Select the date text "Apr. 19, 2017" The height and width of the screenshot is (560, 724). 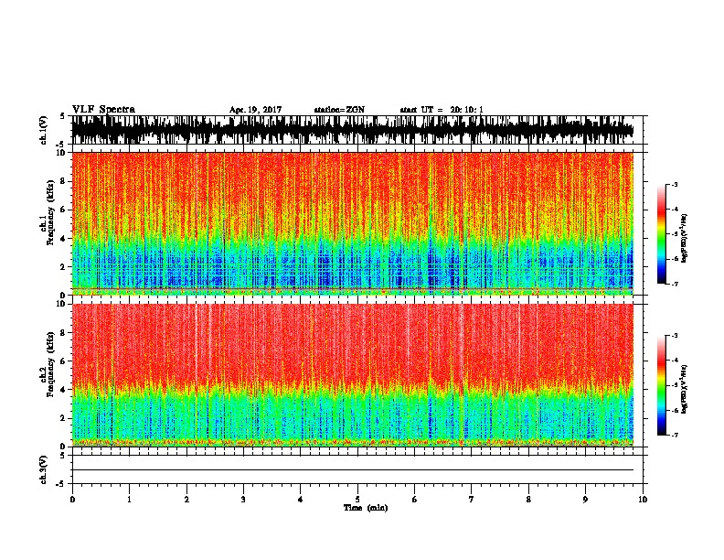[x=255, y=110]
